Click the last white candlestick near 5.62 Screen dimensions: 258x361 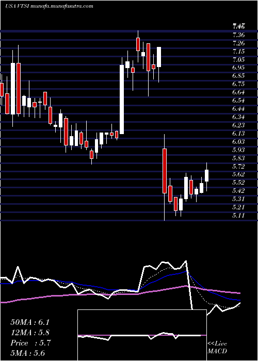(206, 176)
